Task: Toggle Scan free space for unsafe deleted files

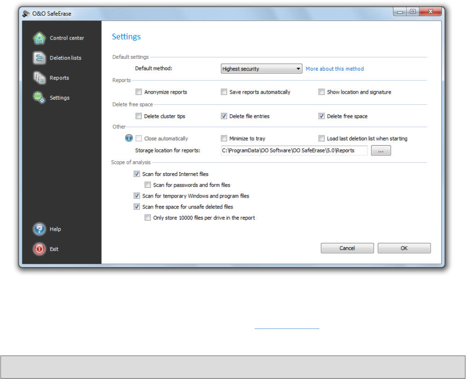Action: click(136, 206)
